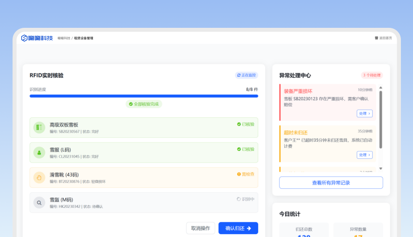Click the hand icon beside 滑雪靴 (43码)
The height and width of the screenshot is (237, 413).
click(x=39, y=178)
